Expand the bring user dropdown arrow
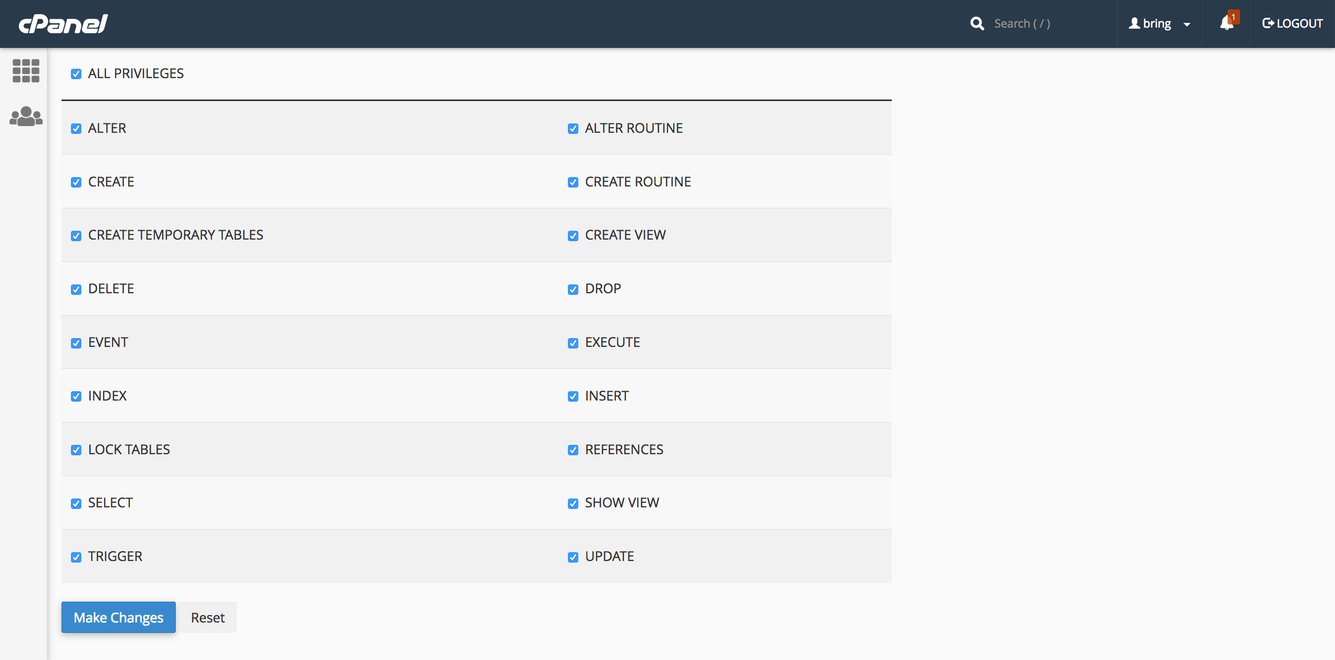1335x660 pixels. click(1187, 24)
